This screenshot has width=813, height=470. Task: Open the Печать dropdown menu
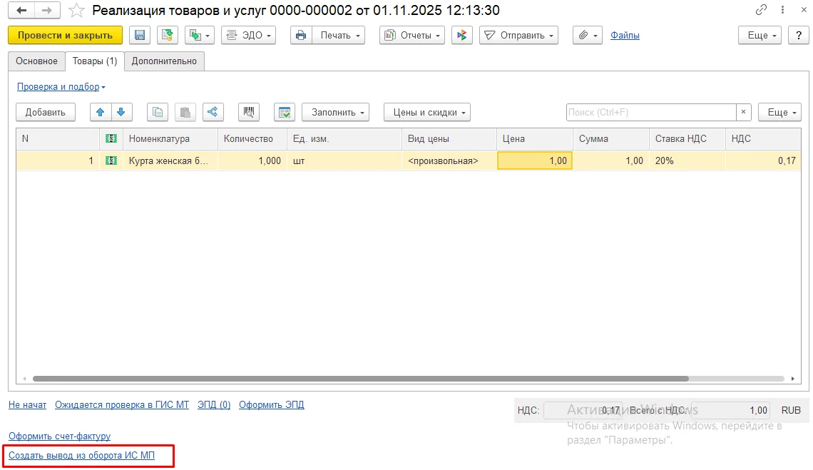(339, 35)
